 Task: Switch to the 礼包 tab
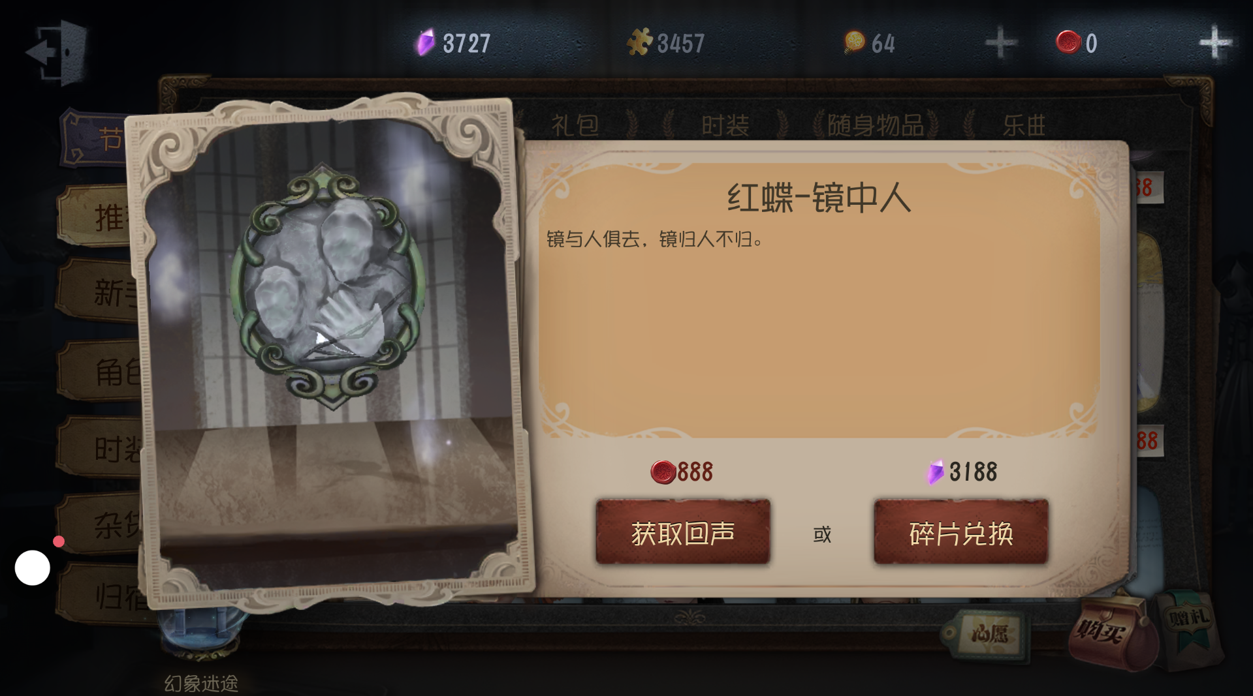(575, 125)
